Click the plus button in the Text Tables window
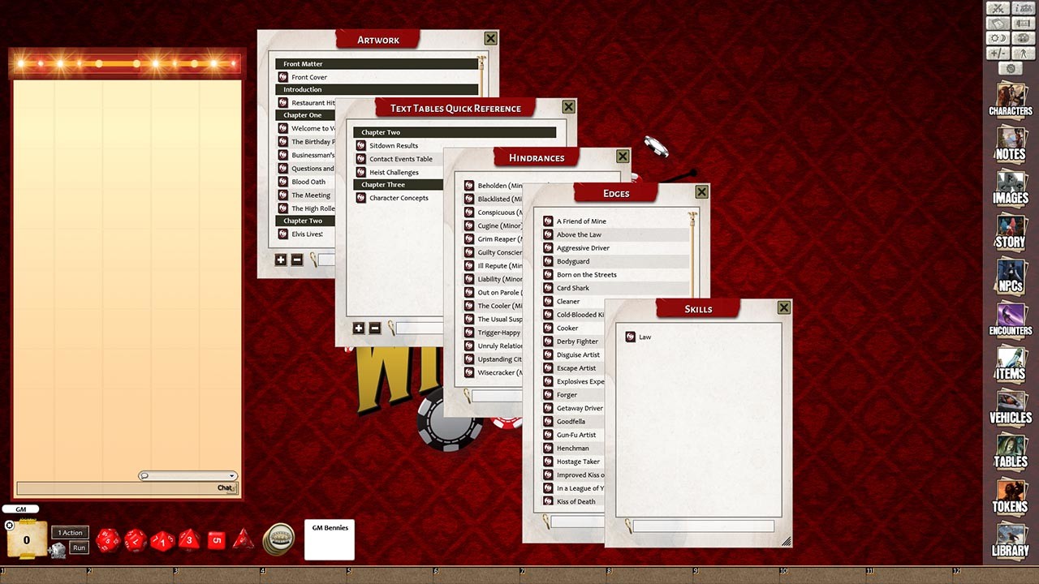Screen dimensions: 1039x584 [359, 328]
